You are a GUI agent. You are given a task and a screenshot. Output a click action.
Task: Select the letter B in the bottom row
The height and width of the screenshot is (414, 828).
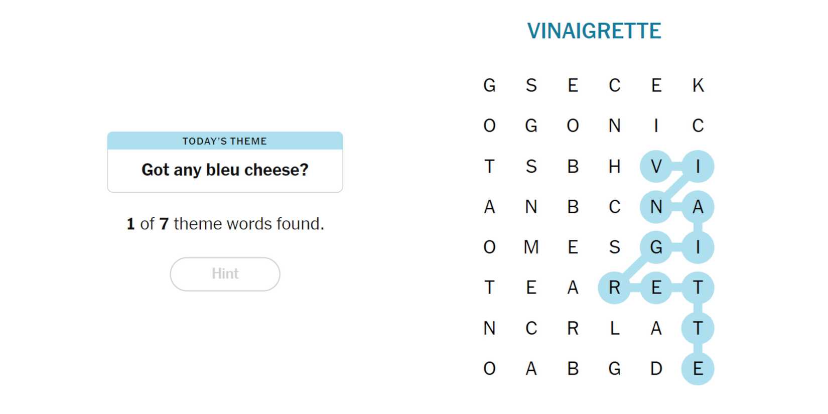pyautogui.click(x=573, y=369)
